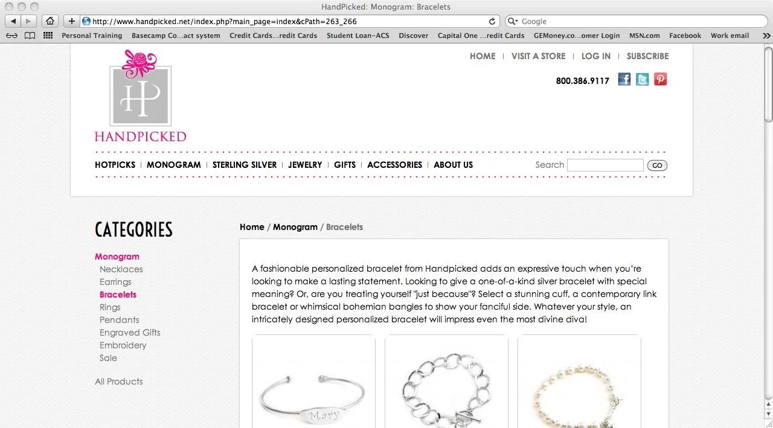Open the Twitter social icon

[643, 79]
